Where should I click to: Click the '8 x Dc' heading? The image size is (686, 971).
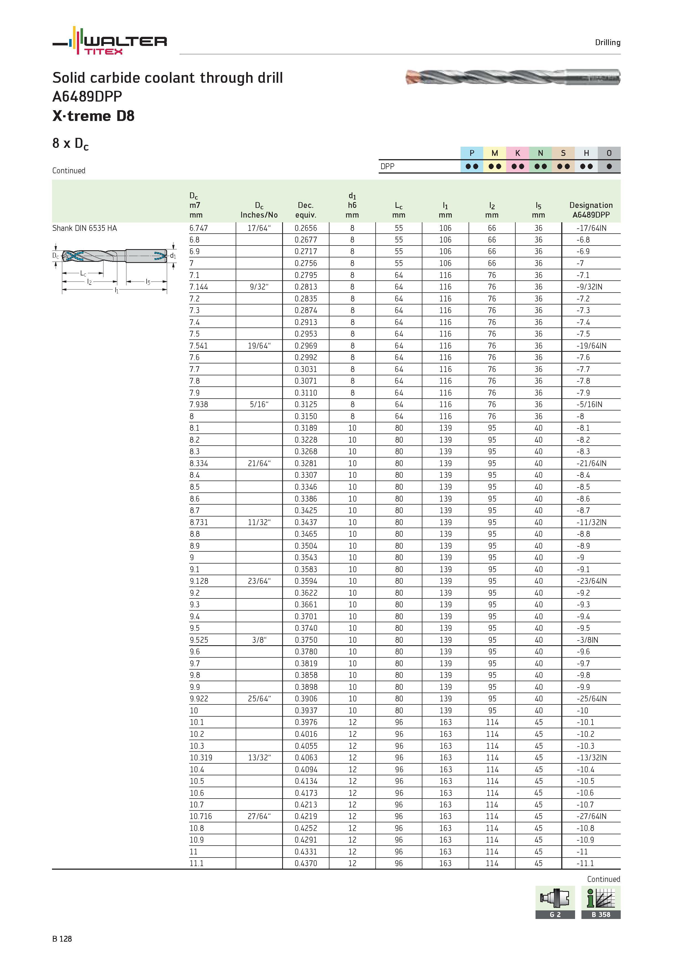pos(71,144)
